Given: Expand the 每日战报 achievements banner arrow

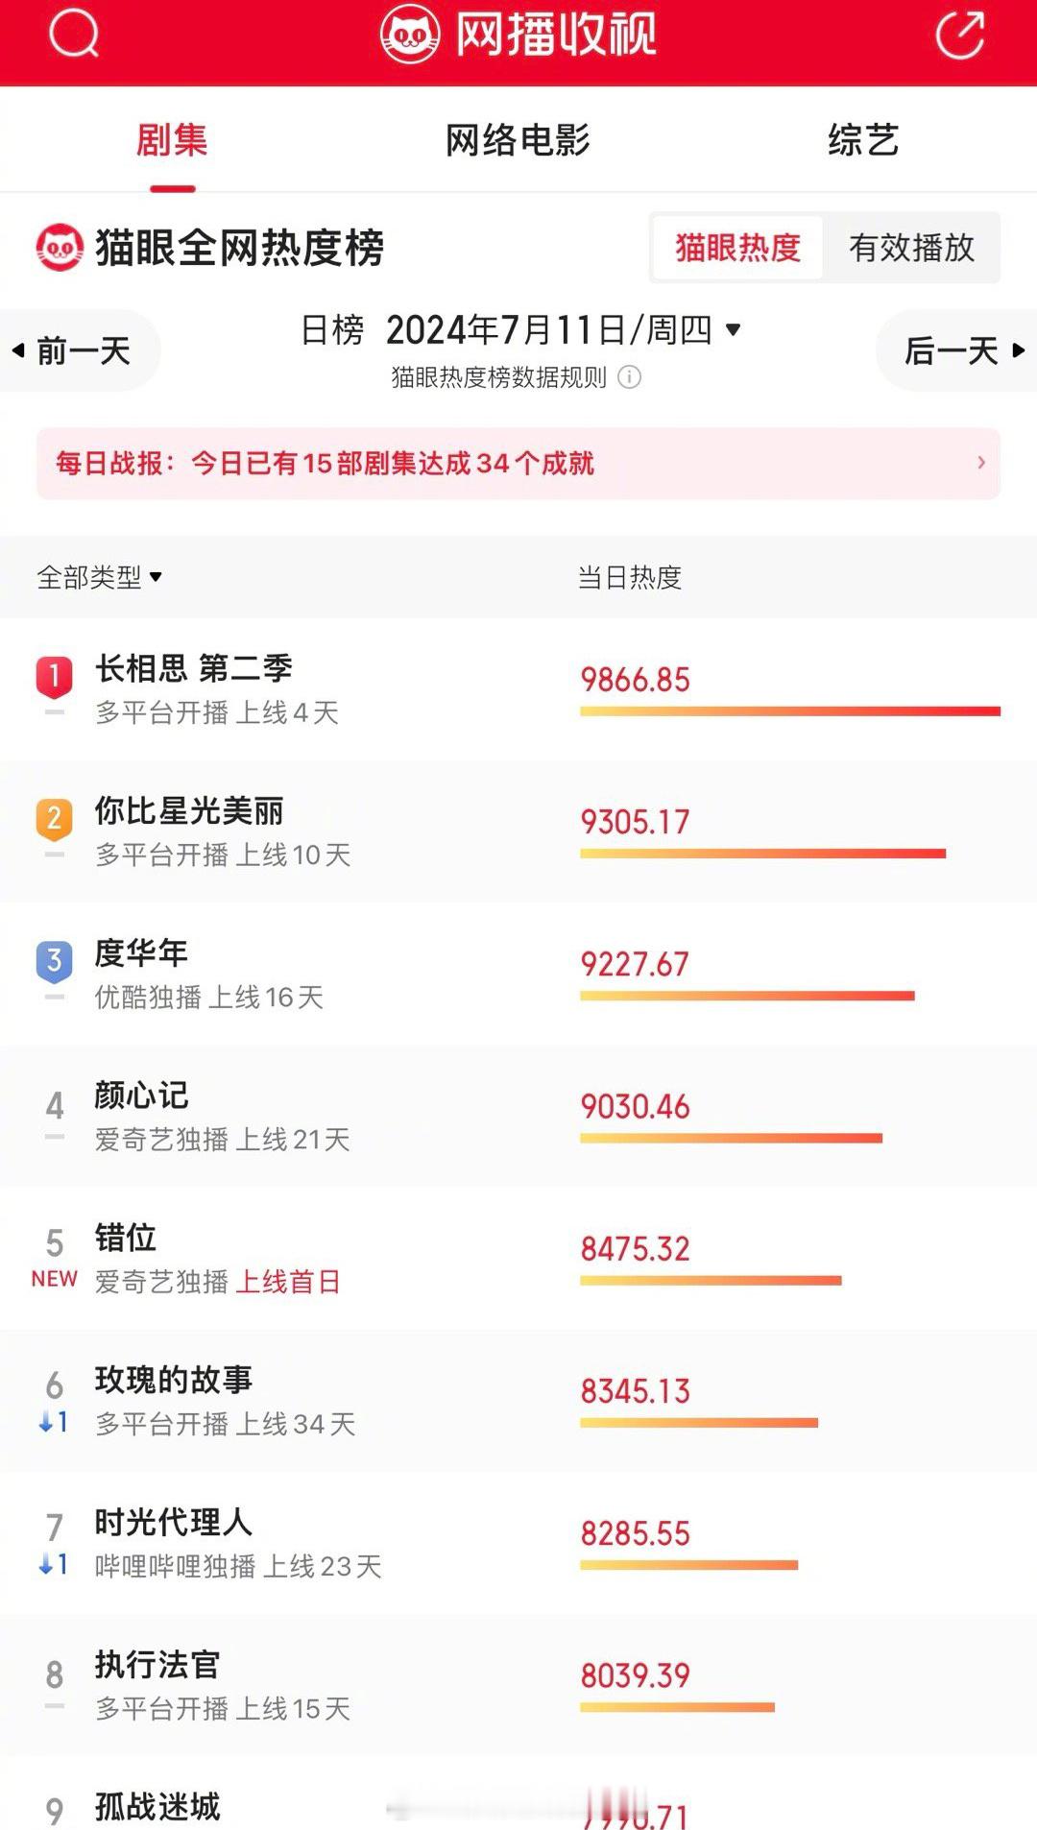Looking at the screenshot, I should 980,463.
